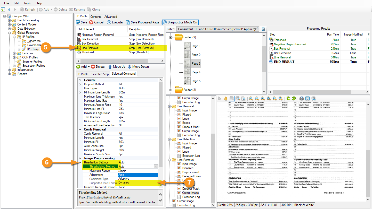This screenshot has height=209, width=372.
Task: Expand Folder (3) in batch tree
Action: pos(171,90)
